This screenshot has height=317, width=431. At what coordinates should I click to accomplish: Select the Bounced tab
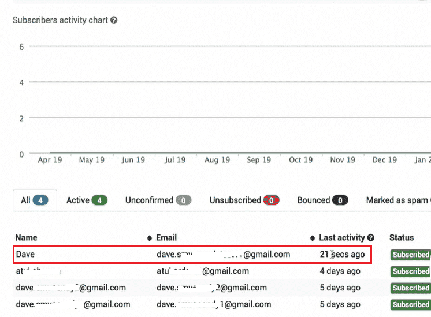[x=322, y=200]
